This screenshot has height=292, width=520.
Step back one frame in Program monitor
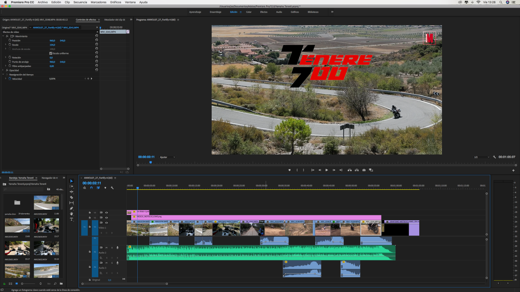[320, 170]
